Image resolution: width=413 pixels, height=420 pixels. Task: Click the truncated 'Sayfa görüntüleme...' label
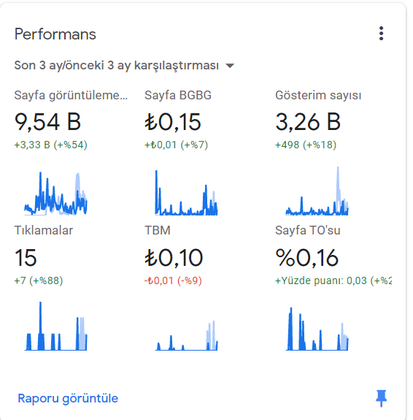71,96
